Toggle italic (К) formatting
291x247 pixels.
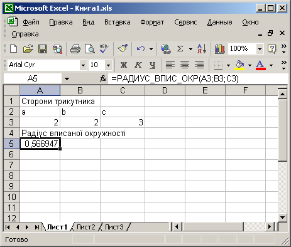(138, 65)
